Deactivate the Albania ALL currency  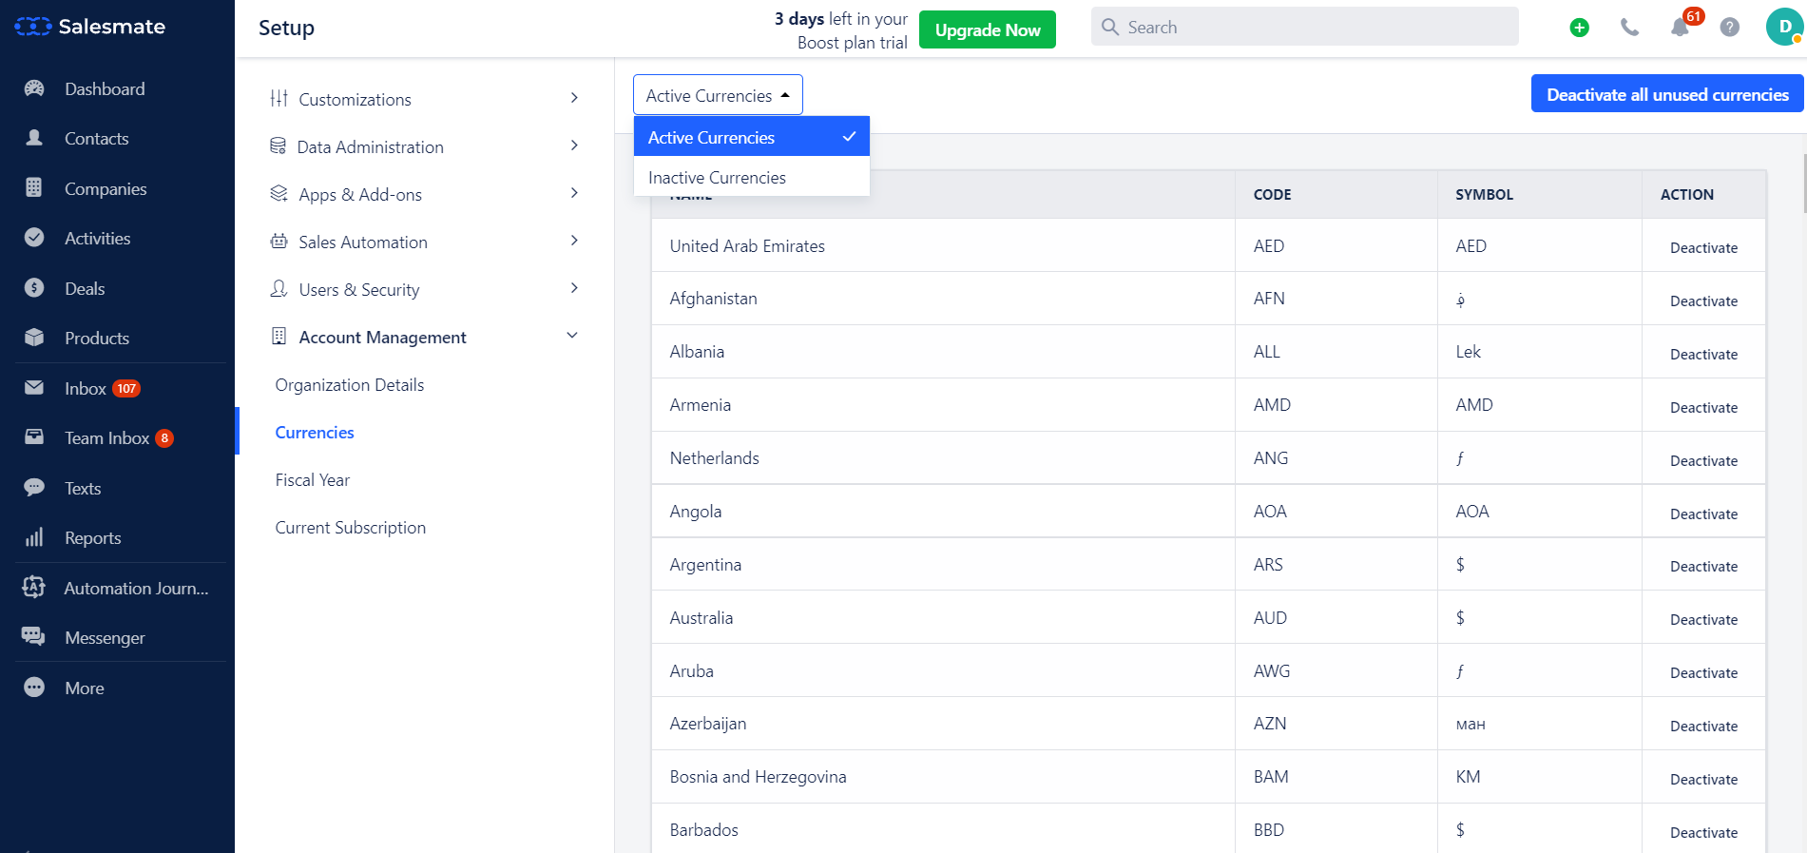click(x=1703, y=354)
